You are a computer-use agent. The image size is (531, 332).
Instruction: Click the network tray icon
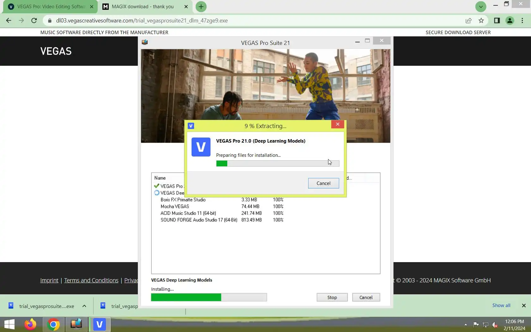click(485, 324)
